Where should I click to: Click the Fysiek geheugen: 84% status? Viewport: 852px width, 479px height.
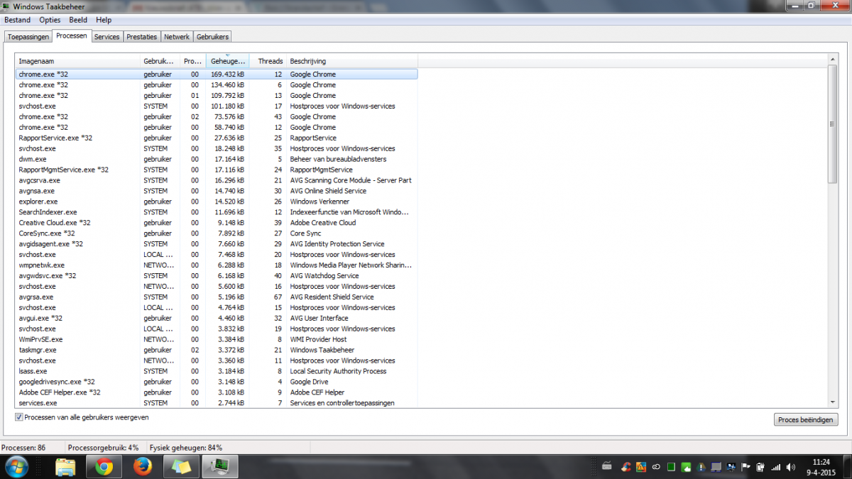[x=186, y=448]
